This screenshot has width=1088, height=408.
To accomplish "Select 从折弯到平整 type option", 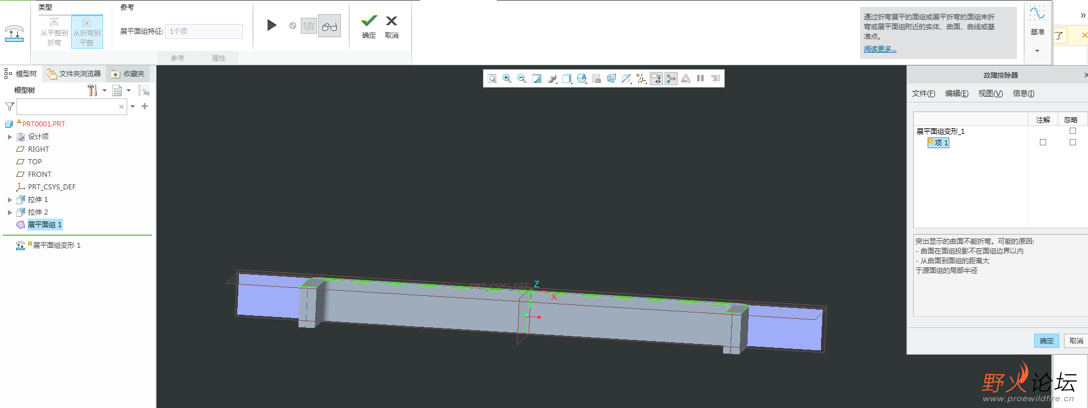I will click(x=87, y=31).
